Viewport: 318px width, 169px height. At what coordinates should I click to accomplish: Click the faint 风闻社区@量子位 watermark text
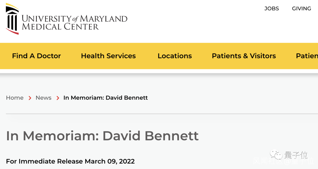(x=283, y=161)
